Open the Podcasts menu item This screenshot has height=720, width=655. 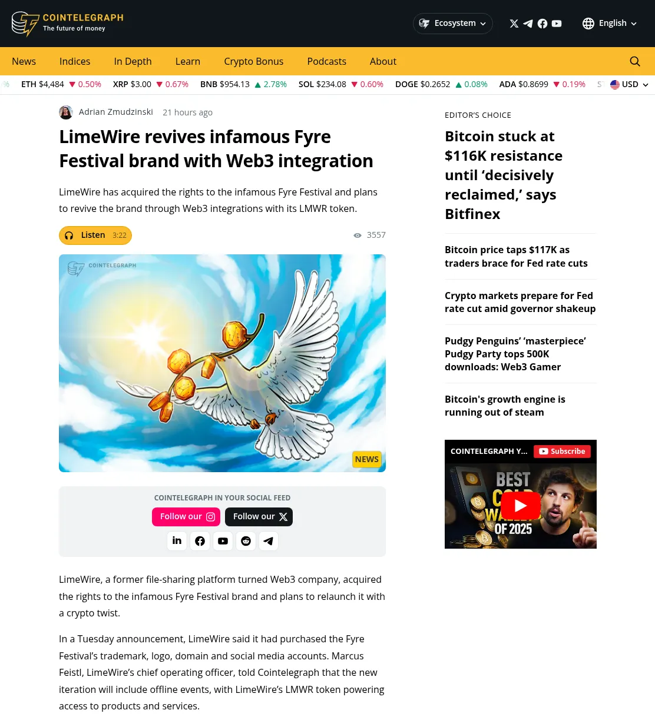pos(327,61)
